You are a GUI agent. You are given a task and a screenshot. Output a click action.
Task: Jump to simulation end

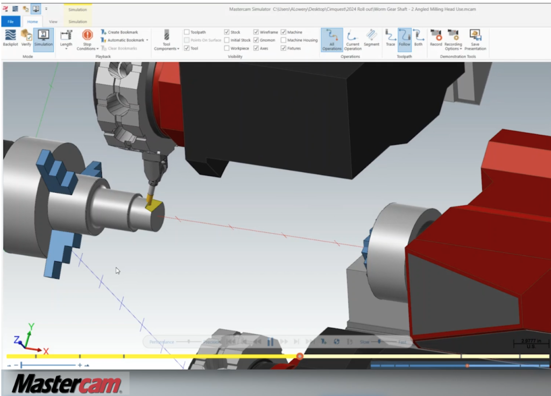309,342
